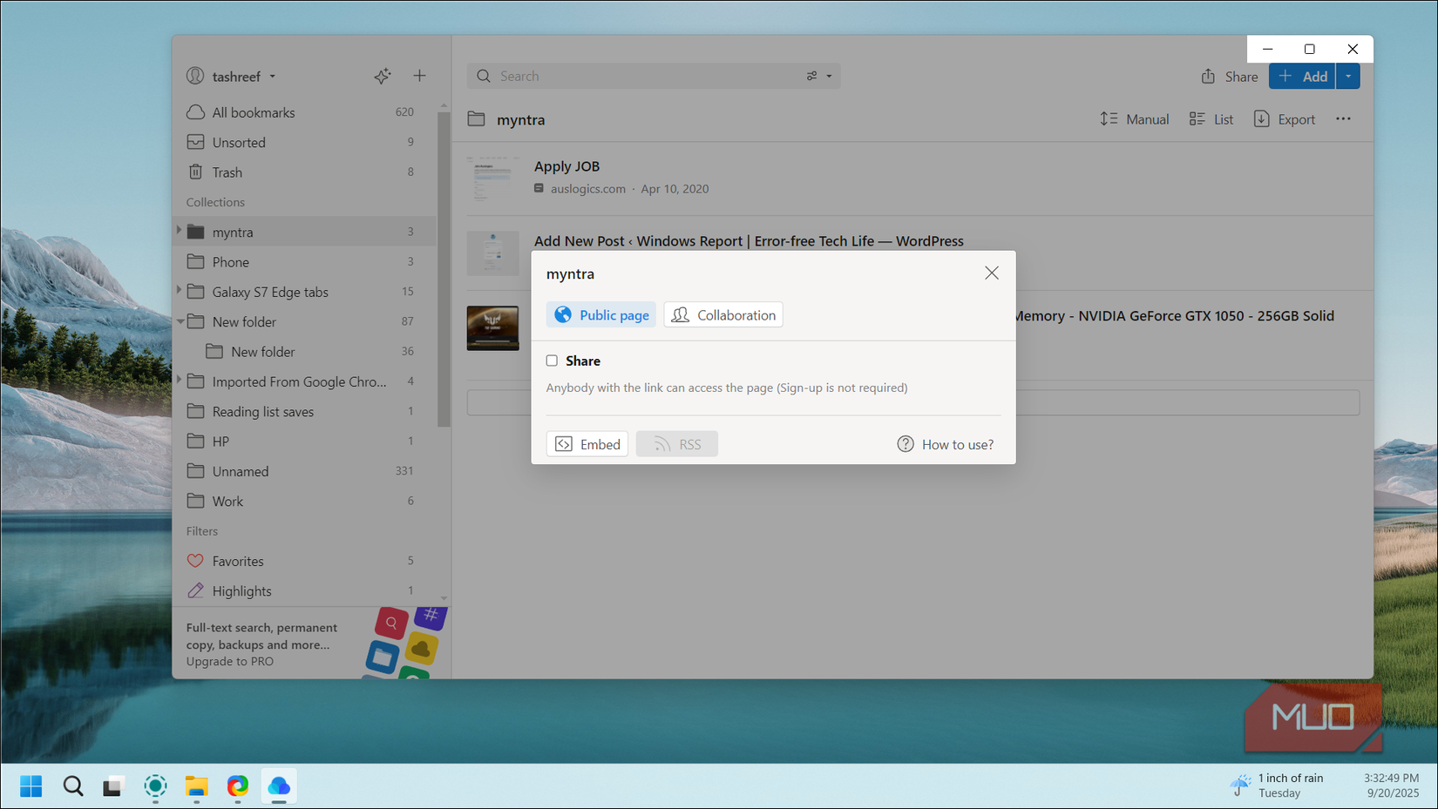
Task: Open Favorites filter with heart icon
Action: click(237, 562)
